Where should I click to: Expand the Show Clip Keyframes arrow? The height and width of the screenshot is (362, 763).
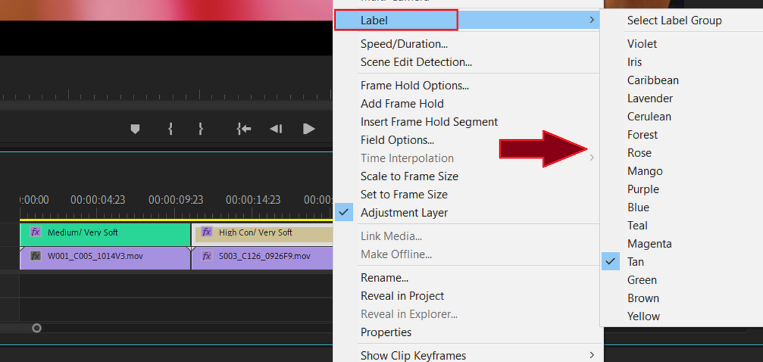pyautogui.click(x=591, y=355)
